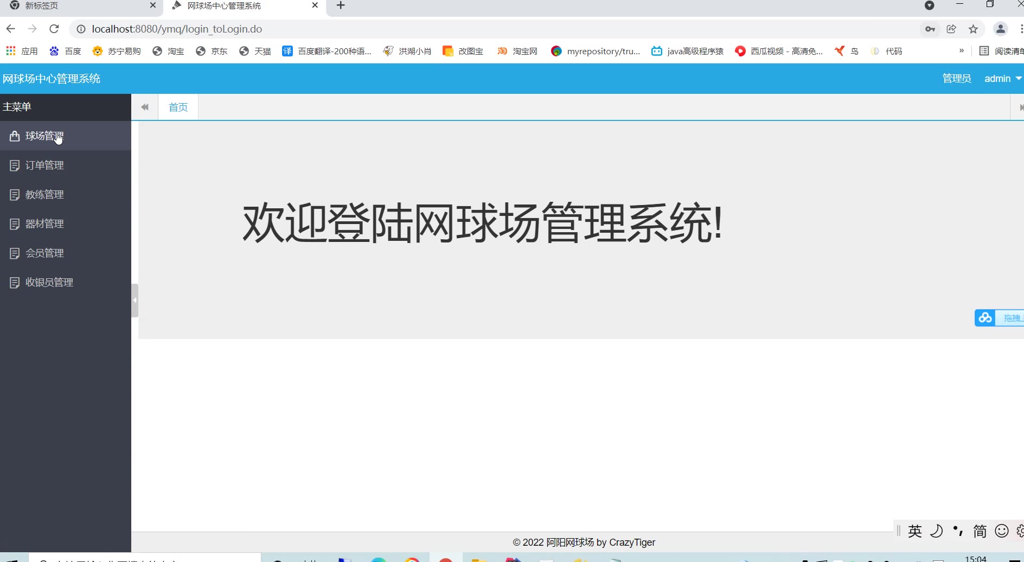
Task: Click the browser back arrow
Action: pos(11,29)
